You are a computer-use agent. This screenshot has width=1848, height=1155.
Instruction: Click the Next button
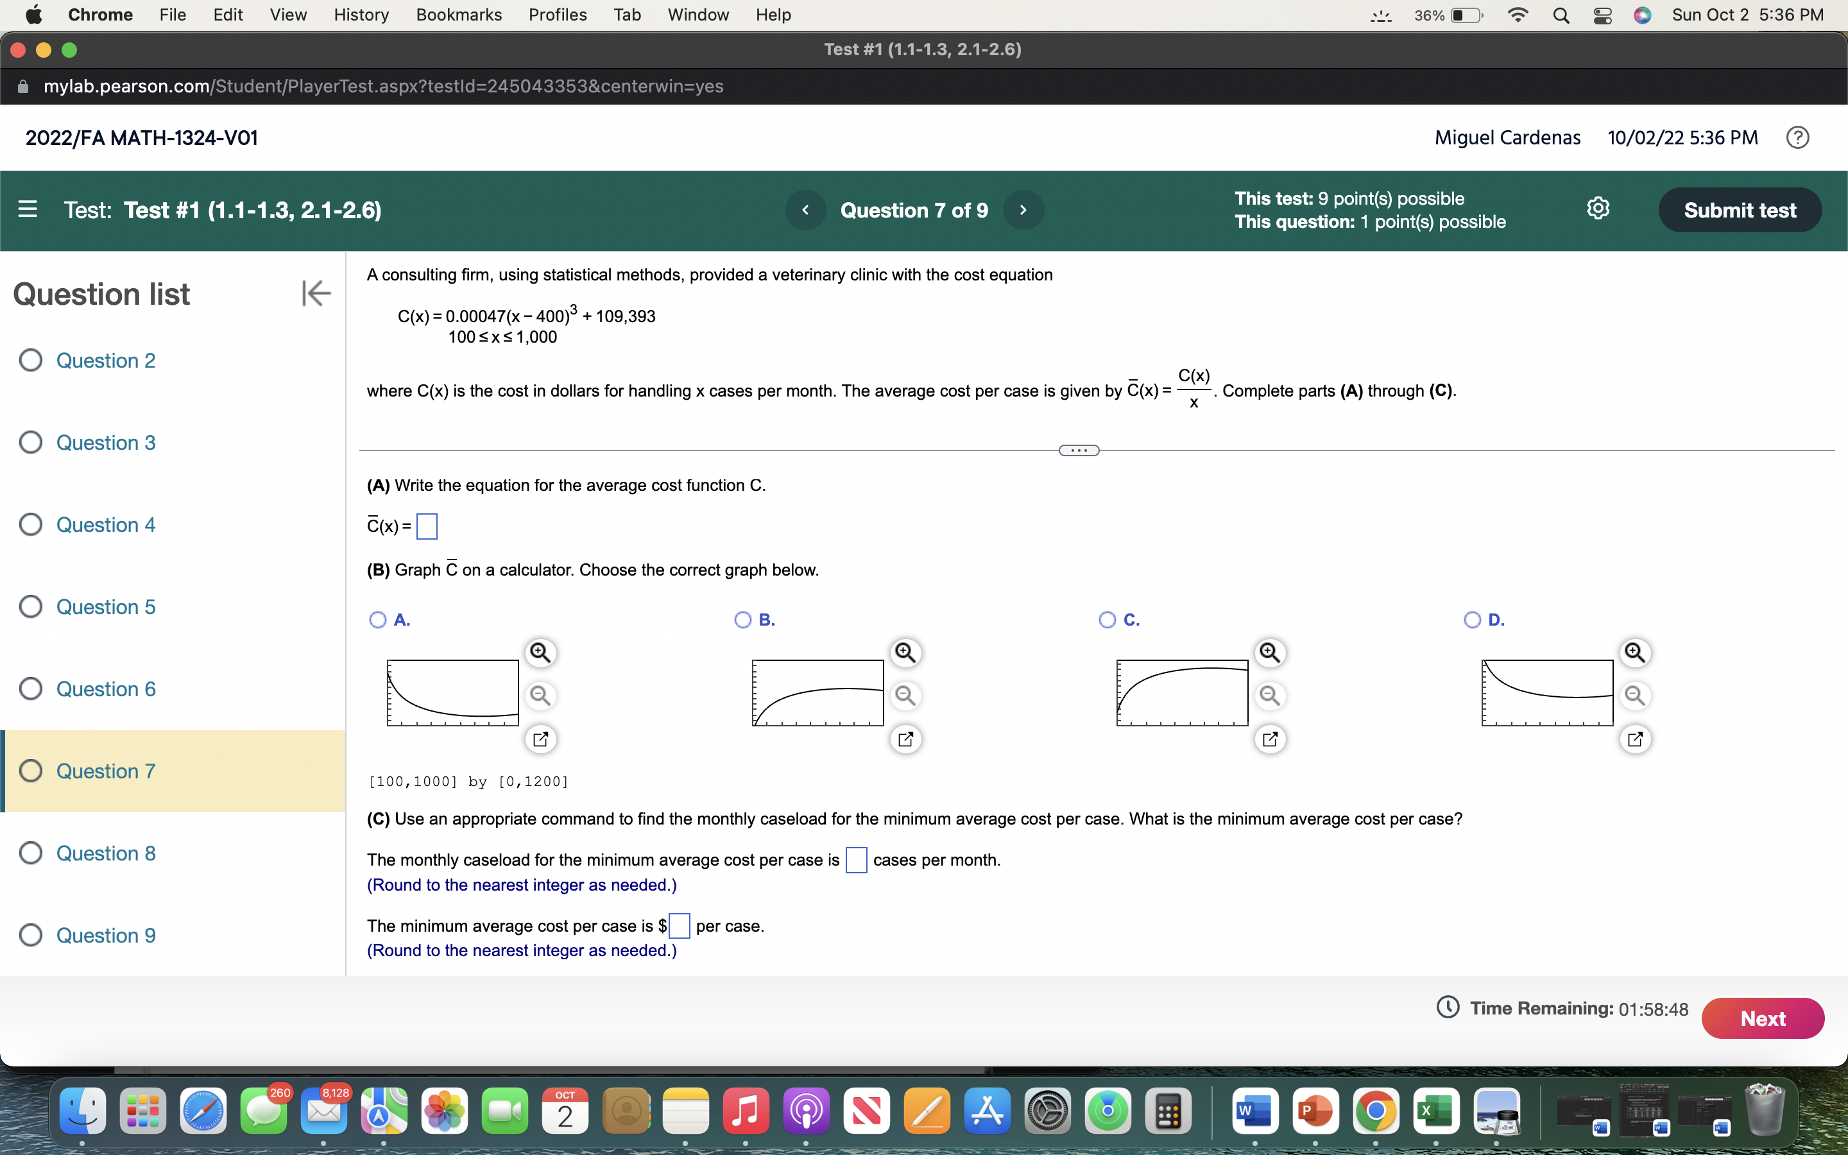pos(1763,1018)
